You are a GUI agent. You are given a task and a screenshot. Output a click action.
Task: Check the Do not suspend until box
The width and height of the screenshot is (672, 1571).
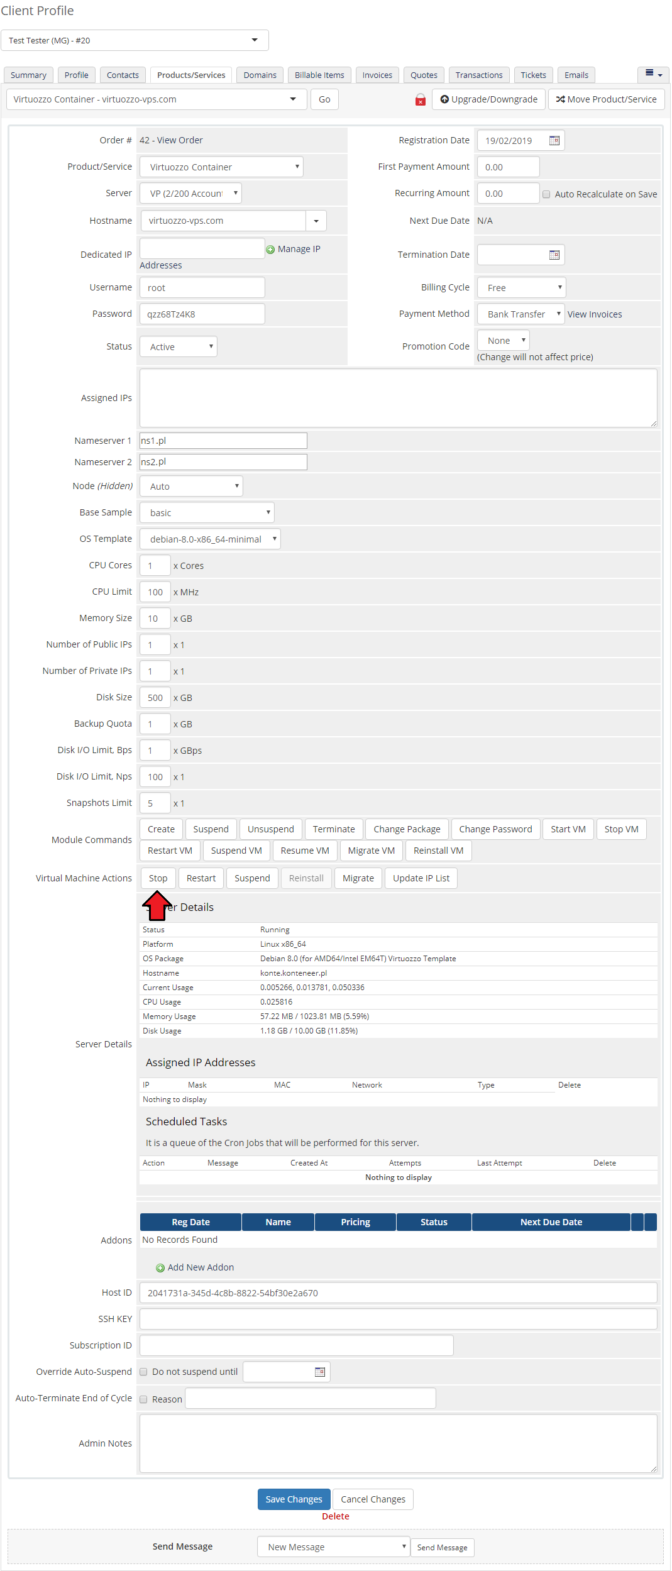click(143, 1372)
